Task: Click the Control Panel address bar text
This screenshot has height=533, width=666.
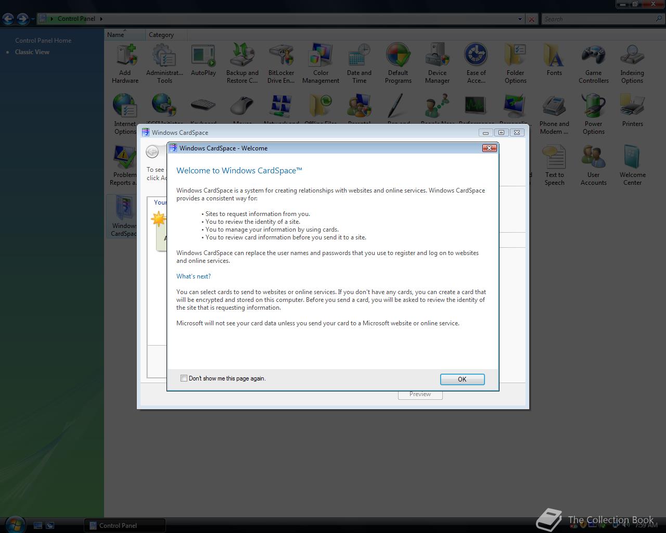Action: [x=76, y=19]
